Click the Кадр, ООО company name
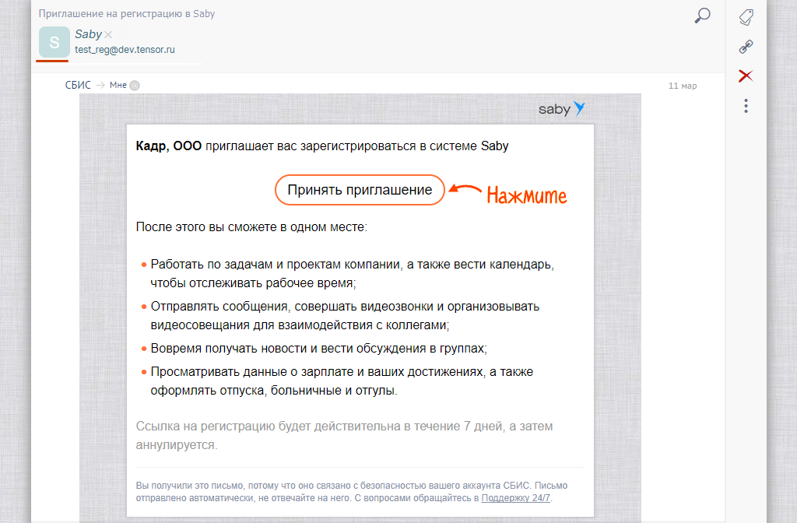 168,146
